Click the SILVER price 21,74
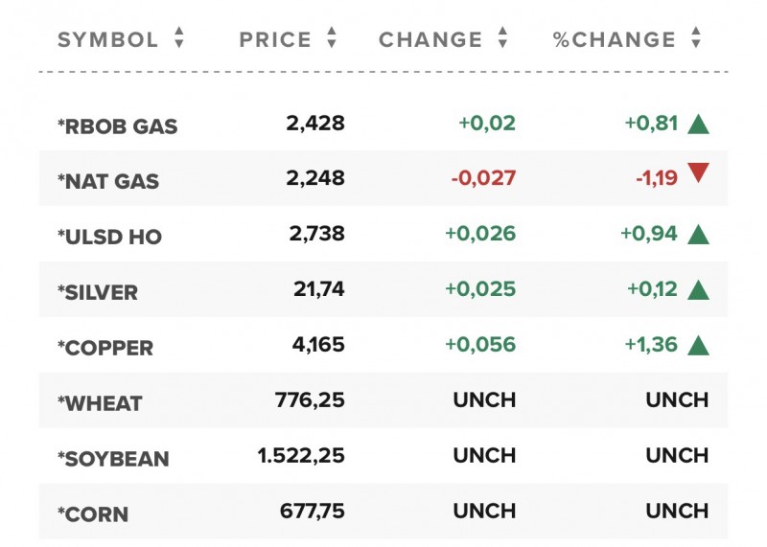The image size is (767, 547). pyautogui.click(x=318, y=289)
